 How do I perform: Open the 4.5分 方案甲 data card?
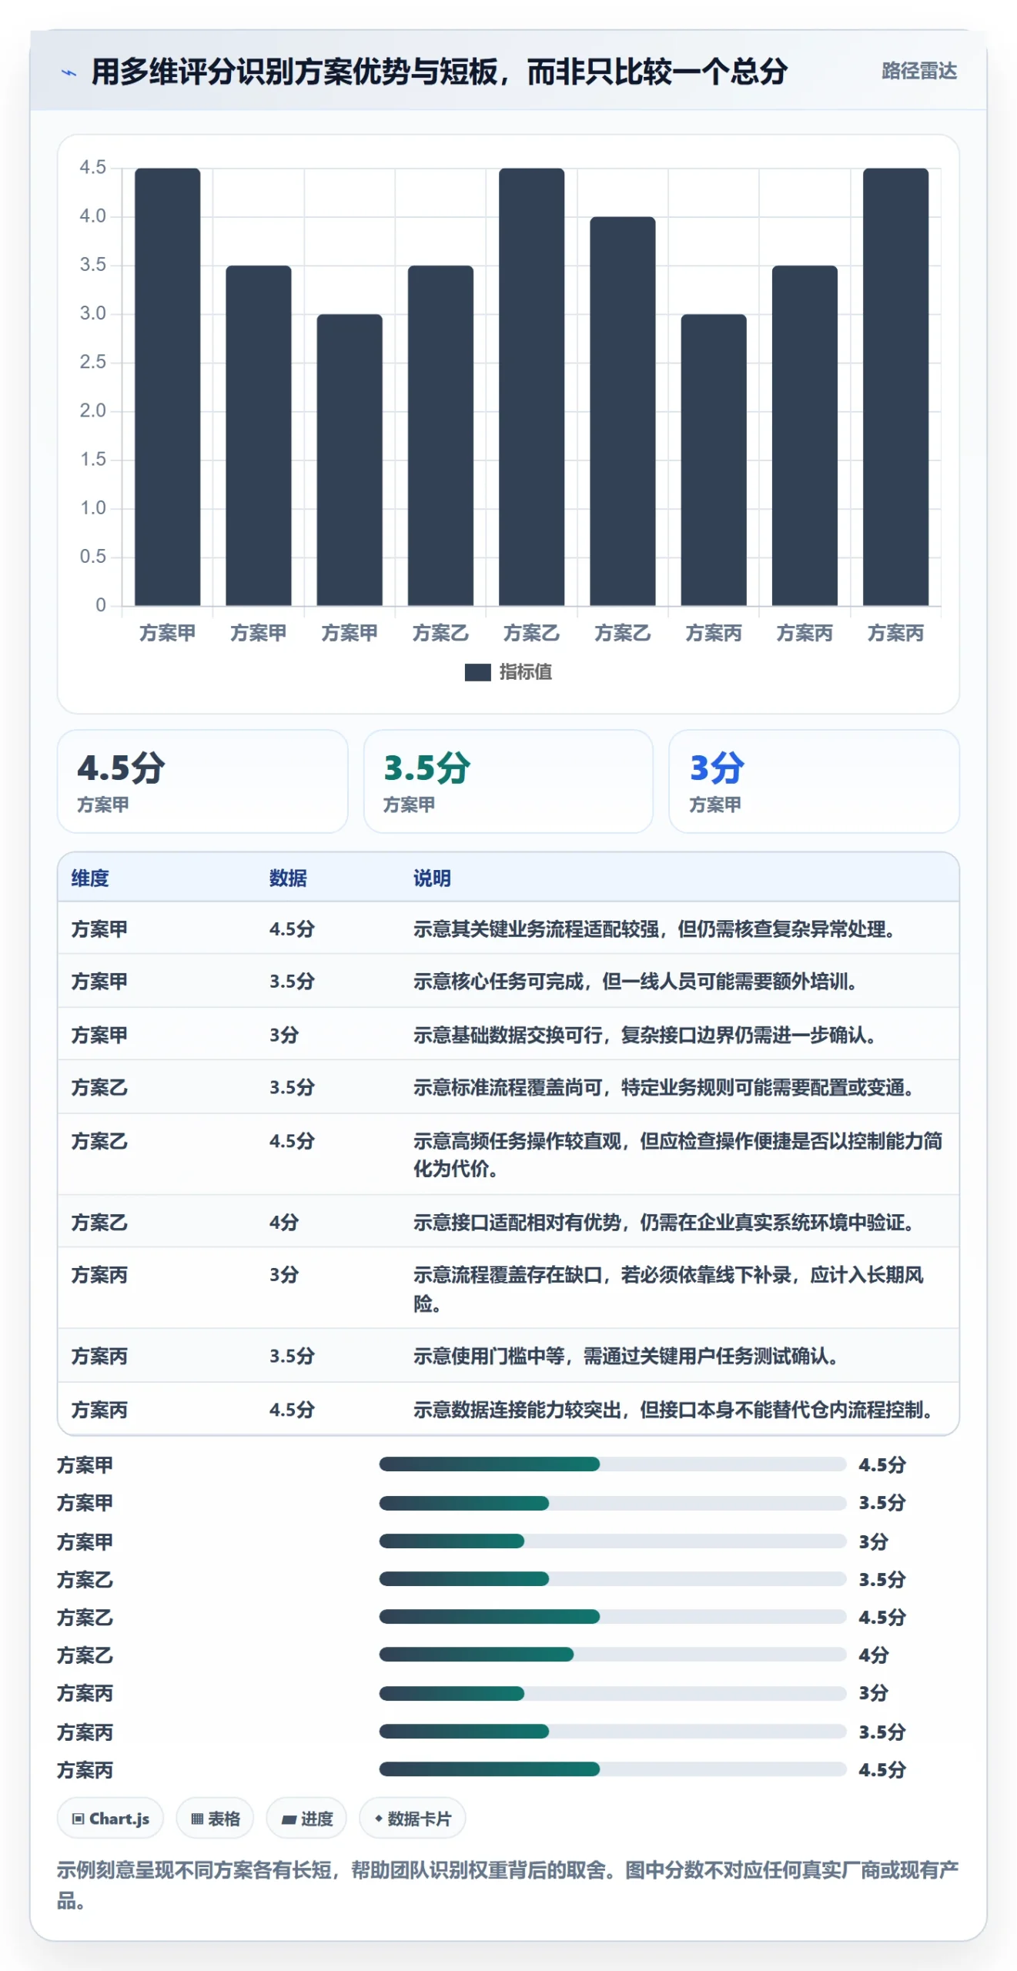point(202,781)
